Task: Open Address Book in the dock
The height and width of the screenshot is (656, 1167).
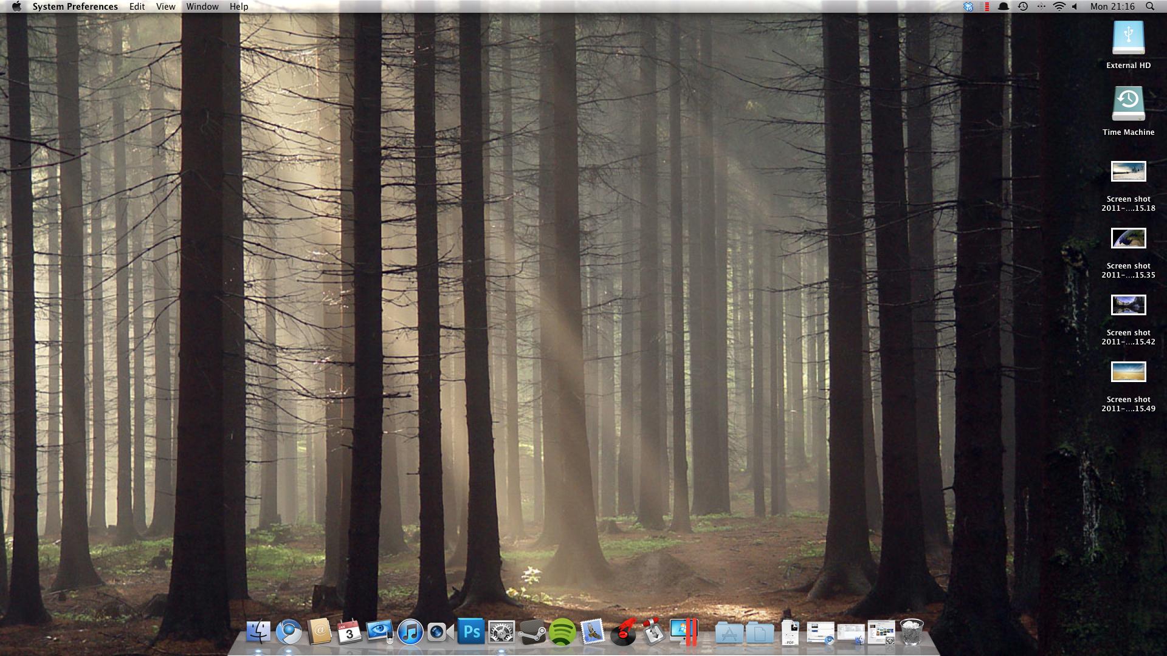Action: 319,632
